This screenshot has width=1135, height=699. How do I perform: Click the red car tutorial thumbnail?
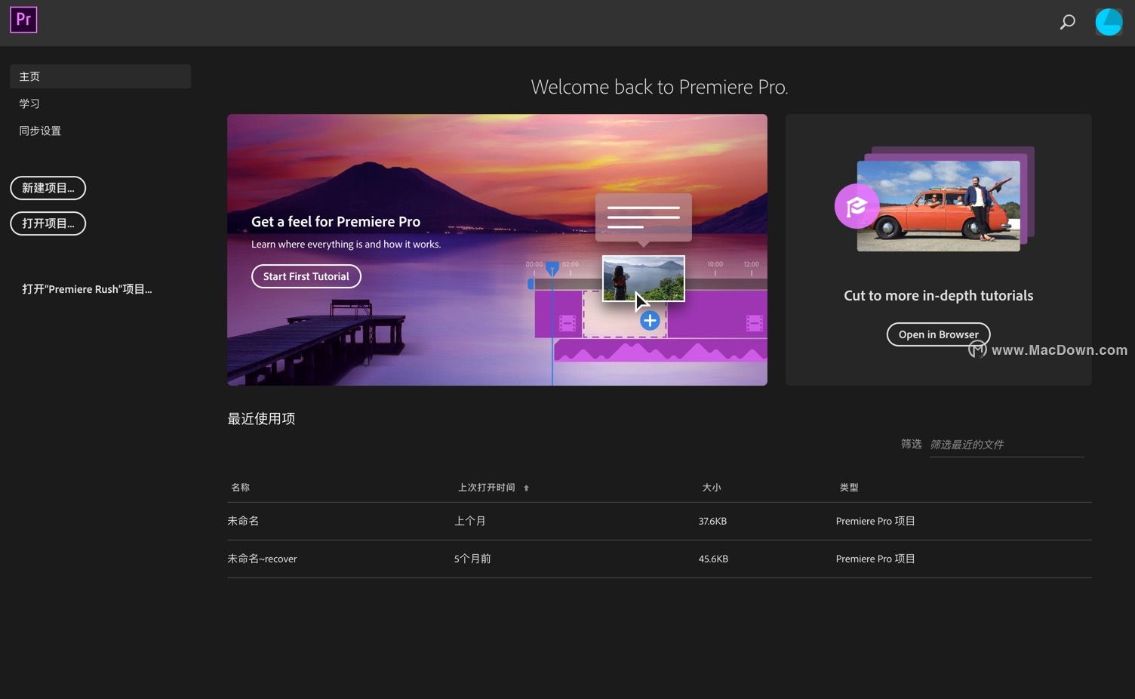coord(938,205)
